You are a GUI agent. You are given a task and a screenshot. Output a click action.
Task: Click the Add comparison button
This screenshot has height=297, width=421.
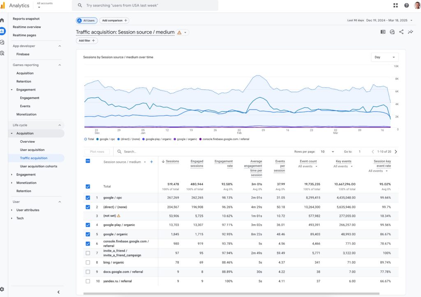coord(114,20)
